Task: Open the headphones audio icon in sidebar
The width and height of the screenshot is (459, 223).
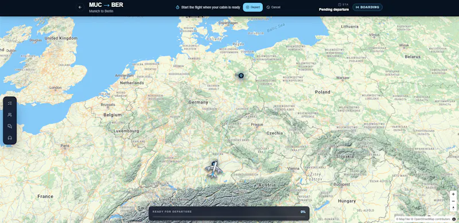Action: (x=10, y=138)
